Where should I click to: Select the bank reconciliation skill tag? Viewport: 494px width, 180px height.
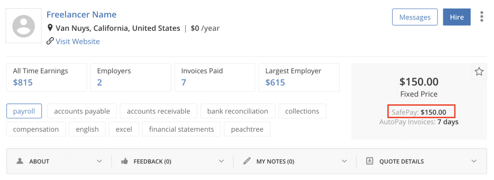(x=237, y=111)
